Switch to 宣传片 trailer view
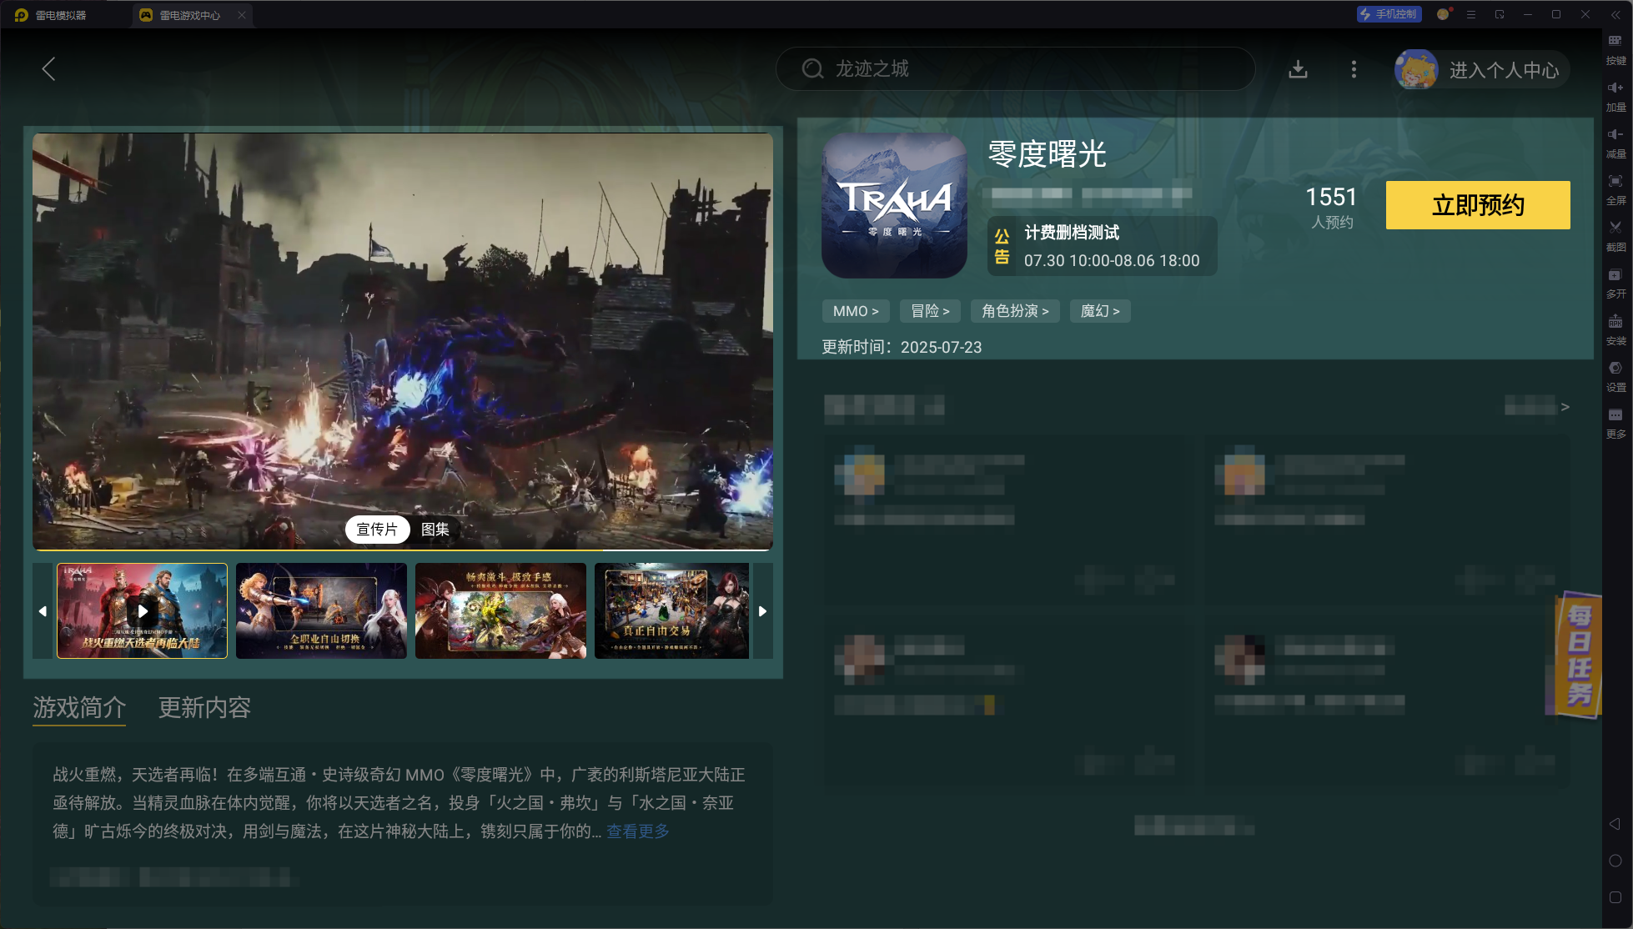 pos(377,530)
